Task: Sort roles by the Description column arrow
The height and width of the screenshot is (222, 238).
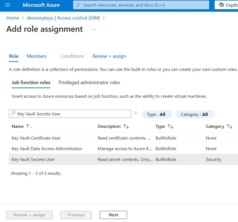Action: coord(126,126)
